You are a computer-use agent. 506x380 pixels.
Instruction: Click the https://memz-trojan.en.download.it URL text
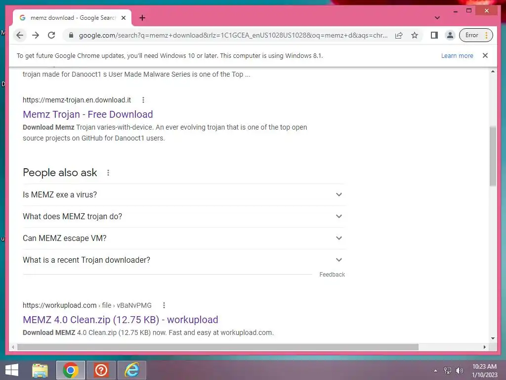click(x=77, y=100)
